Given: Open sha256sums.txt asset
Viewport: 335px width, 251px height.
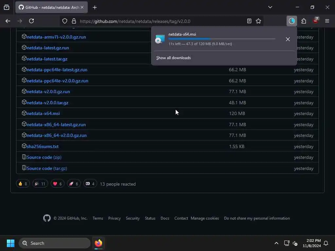Looking at the screenshot, I should coord(43,146).
